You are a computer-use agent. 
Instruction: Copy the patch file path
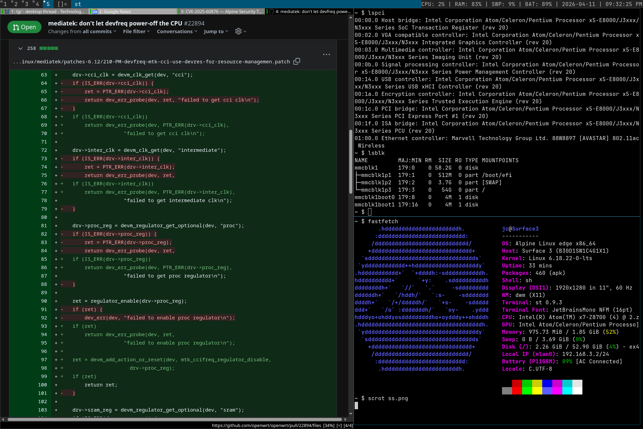(296, 61)
